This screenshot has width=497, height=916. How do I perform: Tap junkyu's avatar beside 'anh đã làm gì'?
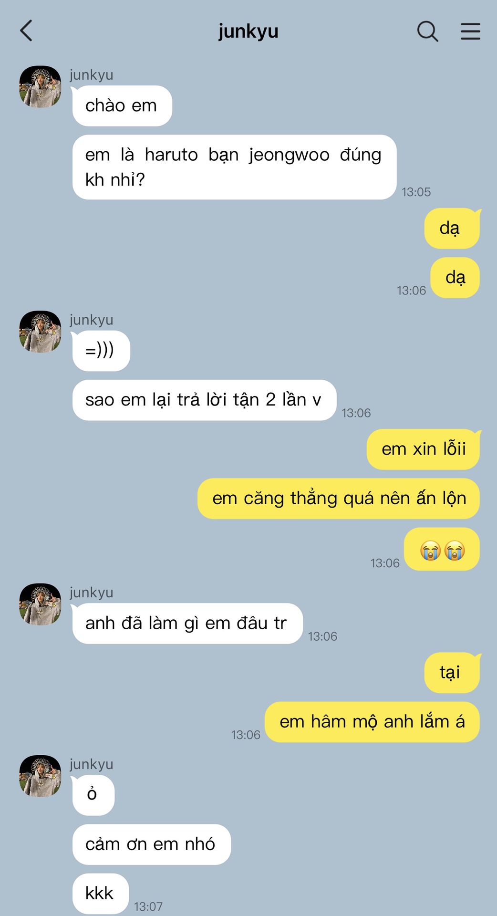click(40, 604)
